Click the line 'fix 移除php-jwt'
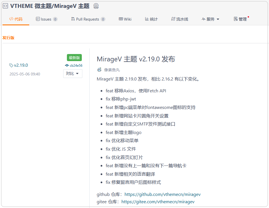This screenshot has height=208, width=269. pyautogui.click(x=121, y=99)
